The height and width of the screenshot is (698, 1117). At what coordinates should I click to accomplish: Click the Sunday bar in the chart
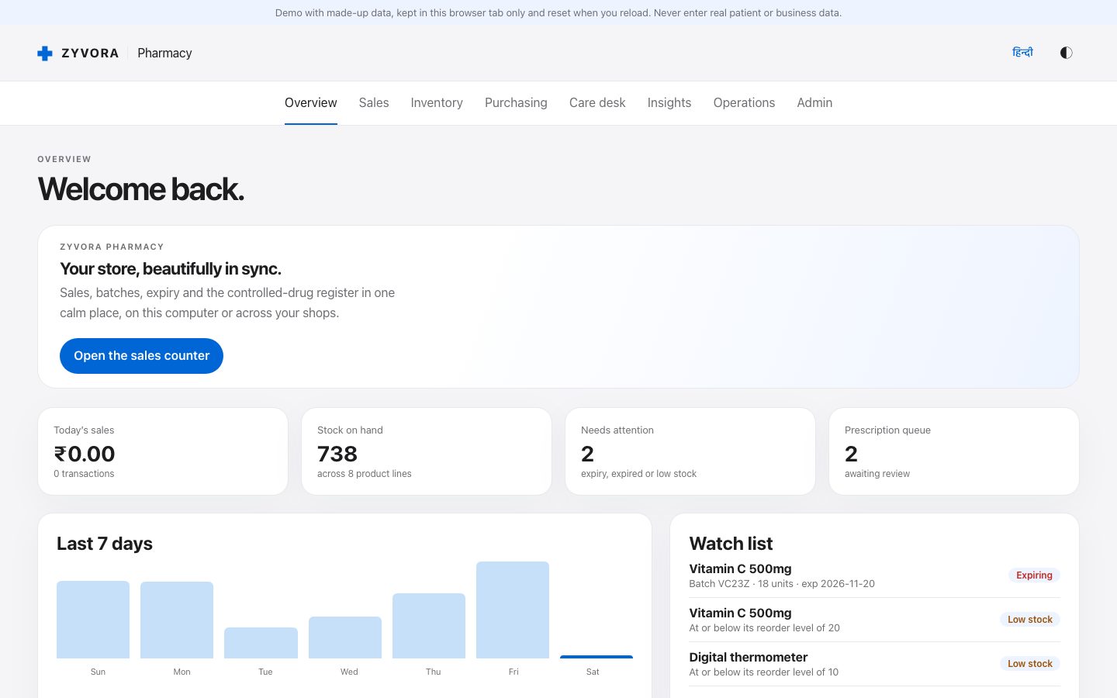pyautogui.click(x=93, y=620)
